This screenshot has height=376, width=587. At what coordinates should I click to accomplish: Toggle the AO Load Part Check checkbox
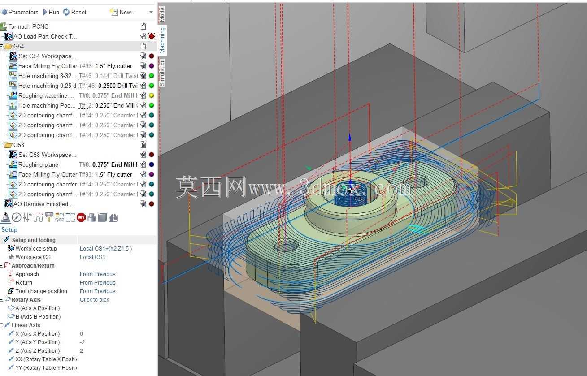143,36
